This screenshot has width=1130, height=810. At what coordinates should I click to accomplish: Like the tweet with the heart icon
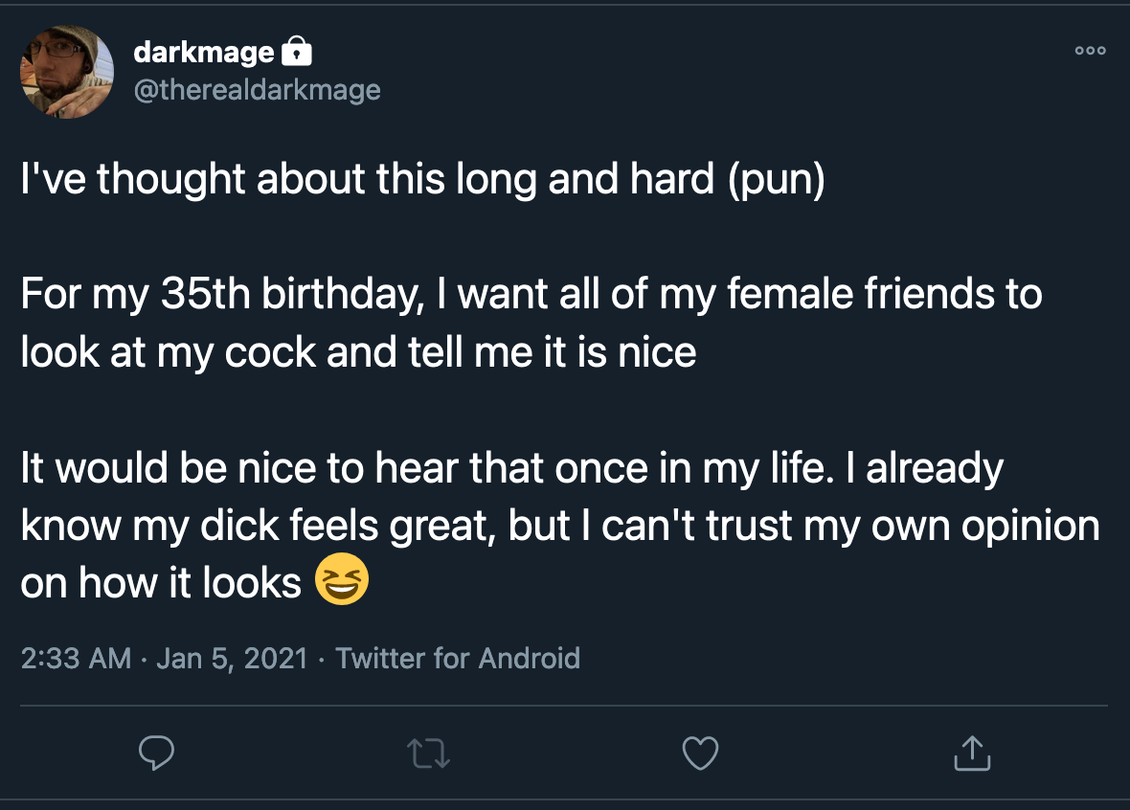(700, 754)
